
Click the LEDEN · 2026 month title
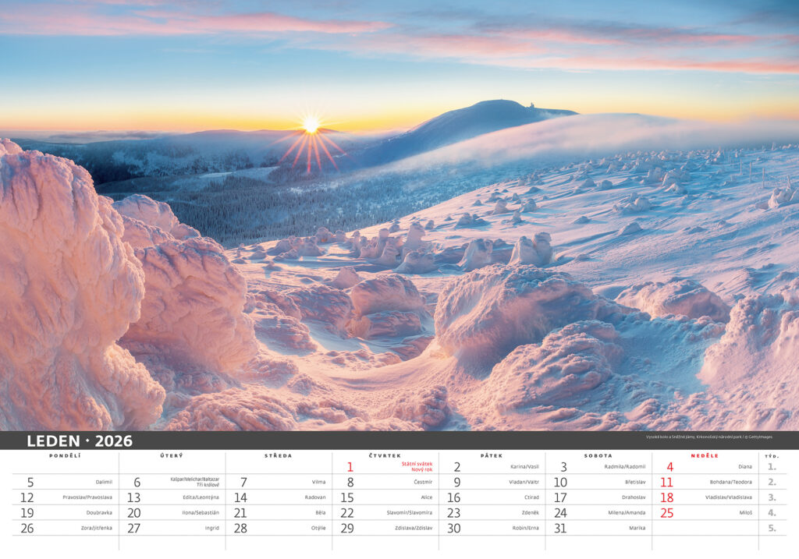tap(80, 440)
